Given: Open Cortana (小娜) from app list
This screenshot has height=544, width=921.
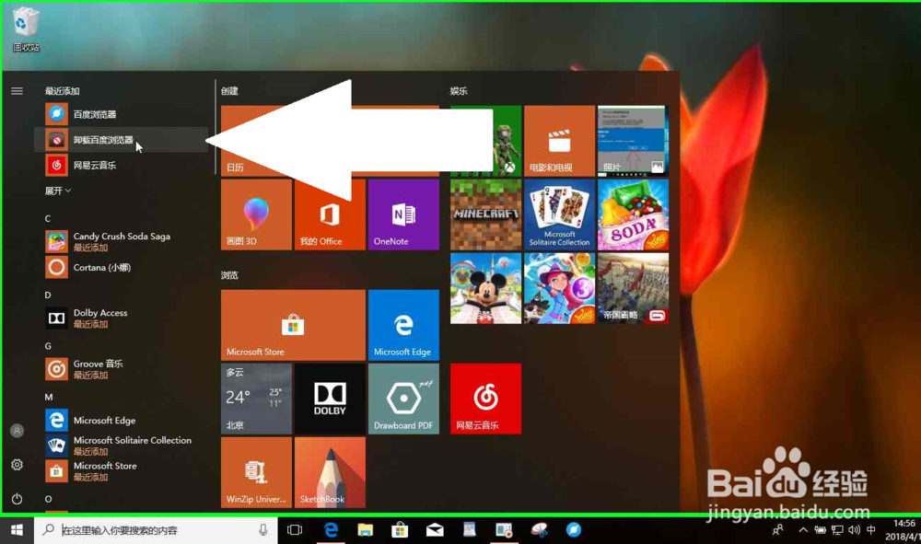Looking at the screenshot, I should (121, 267).
